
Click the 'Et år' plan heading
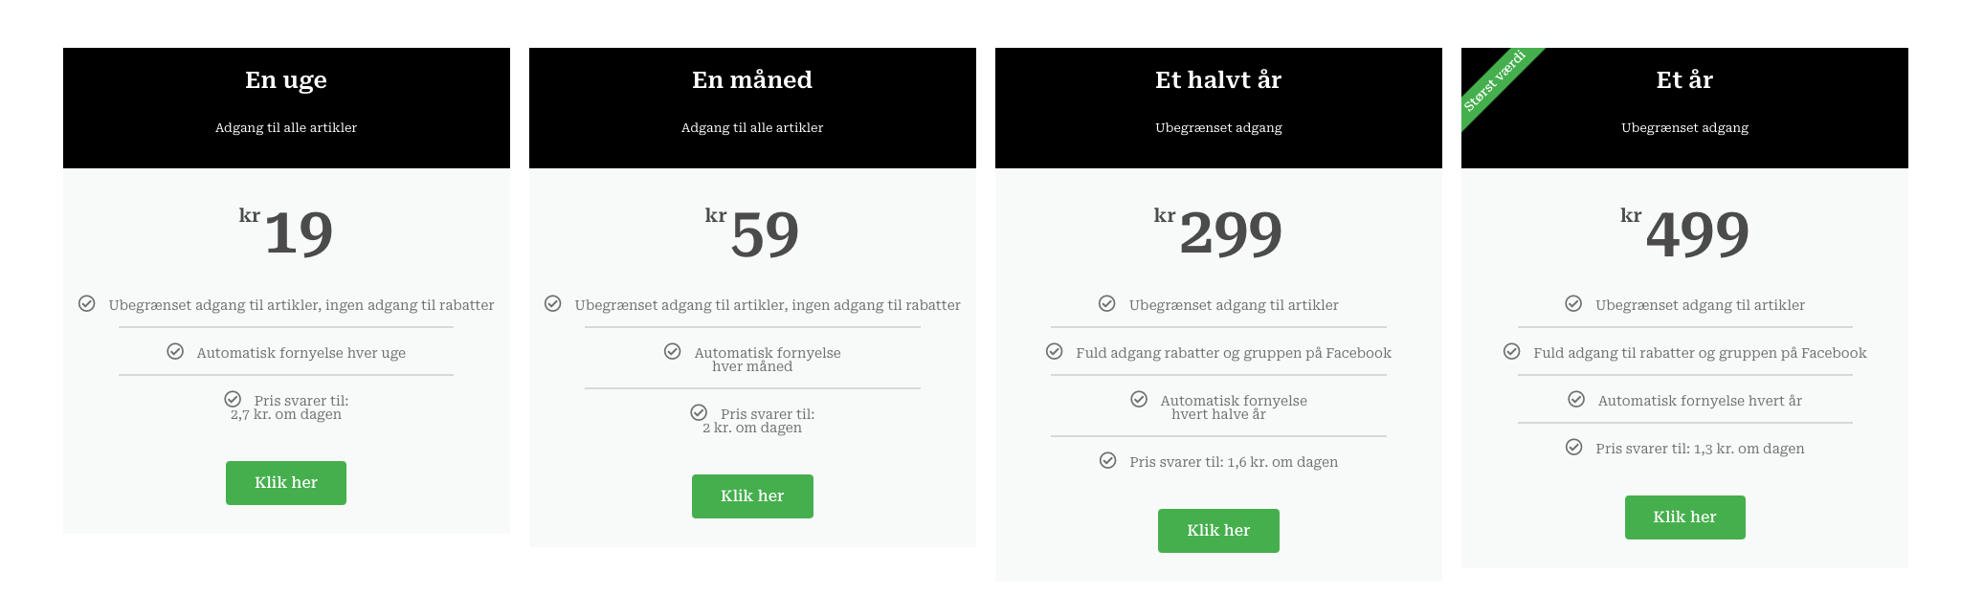1684,80
